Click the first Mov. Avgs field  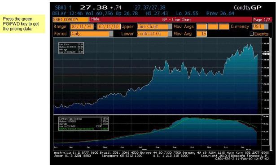[202, 26]
